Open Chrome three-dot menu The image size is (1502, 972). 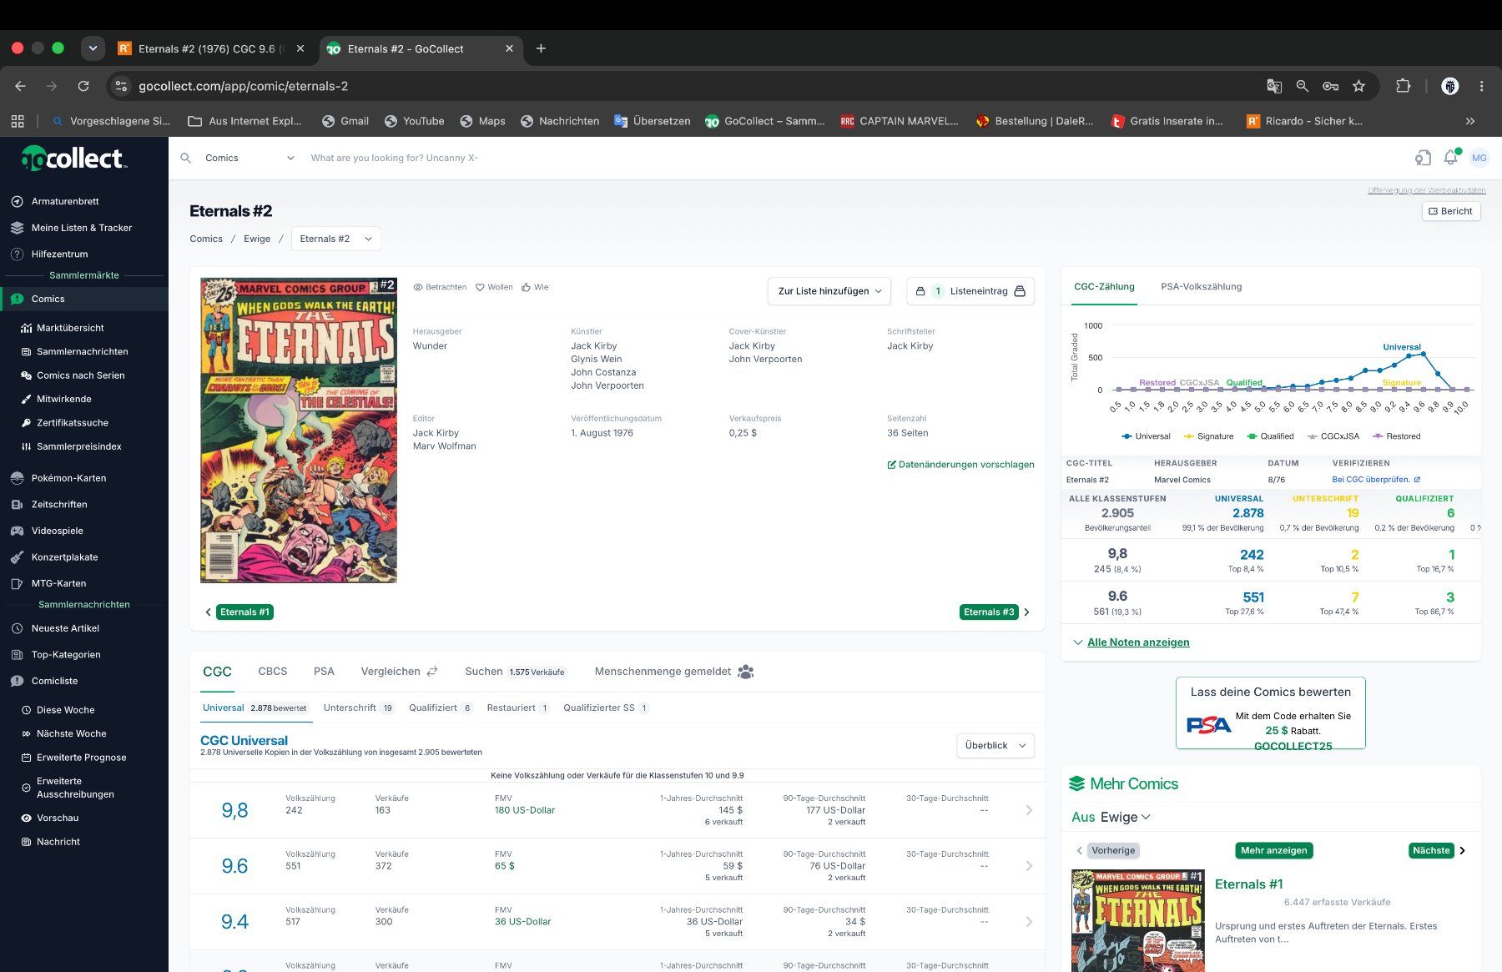pos(1482,86)
